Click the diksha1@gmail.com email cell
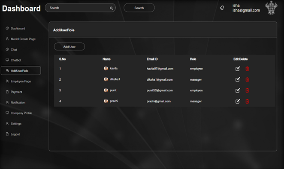The height and width of the screenshot is (169, 284). [x=160, y=80]
